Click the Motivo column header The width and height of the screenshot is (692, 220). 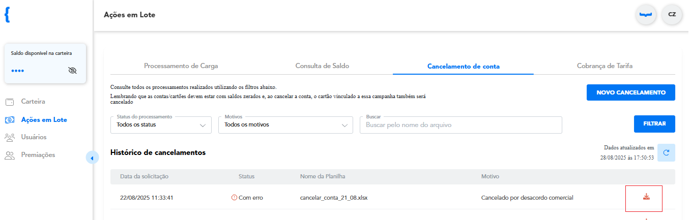(x=490, y=176)
